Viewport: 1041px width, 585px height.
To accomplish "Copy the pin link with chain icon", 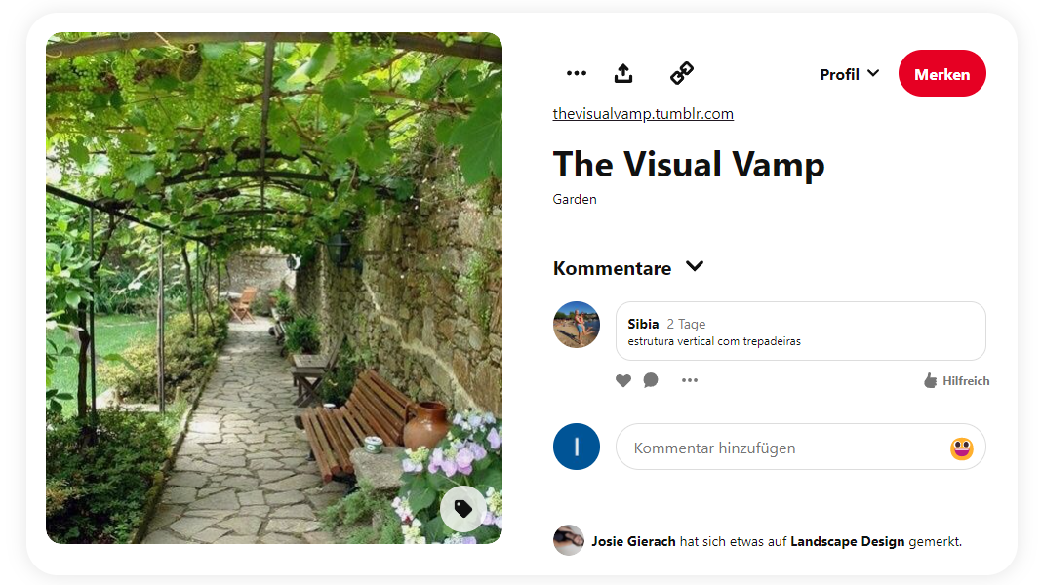I will (682, 73).
